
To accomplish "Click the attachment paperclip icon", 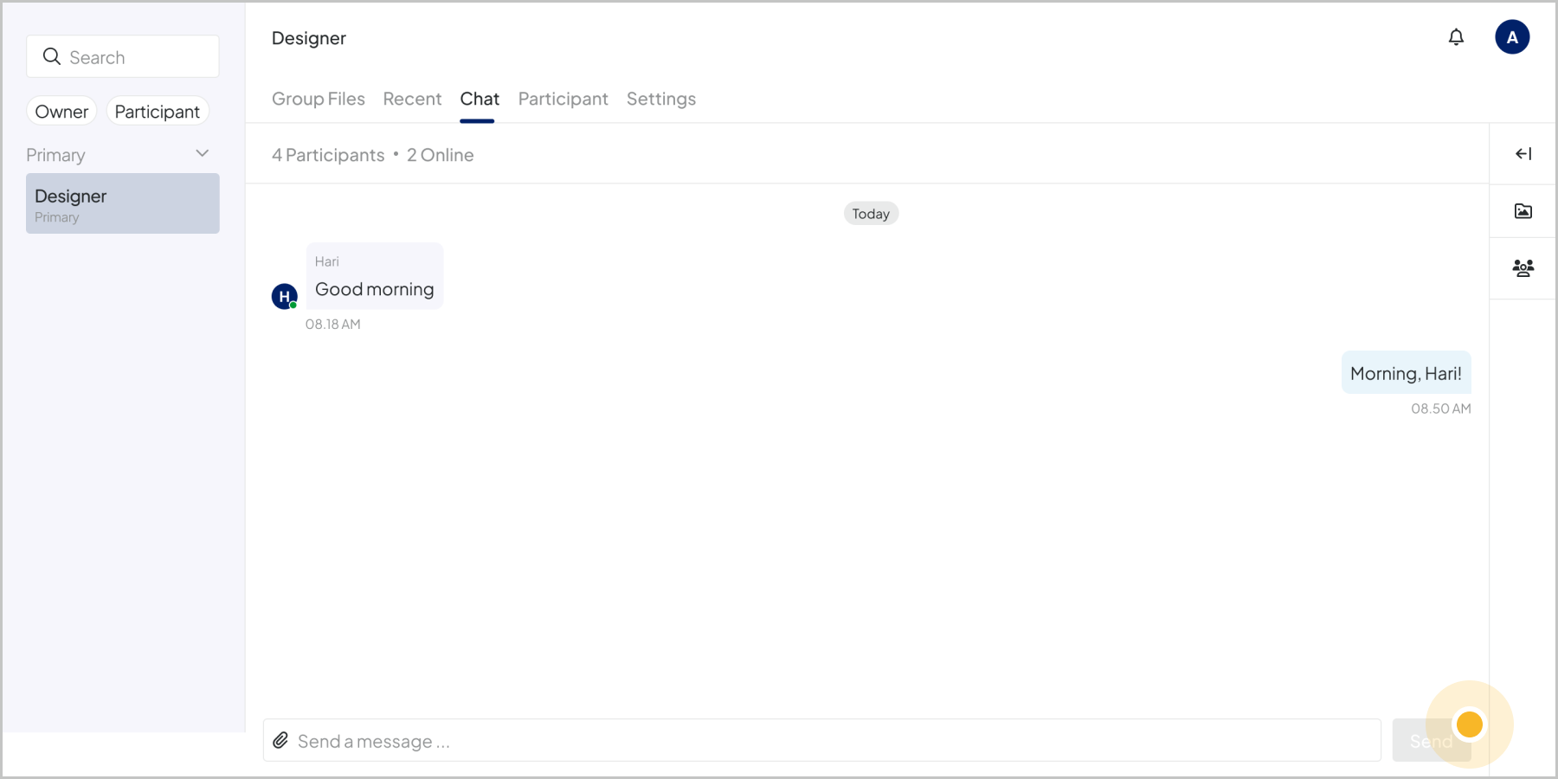I will (x=280, y=741).
